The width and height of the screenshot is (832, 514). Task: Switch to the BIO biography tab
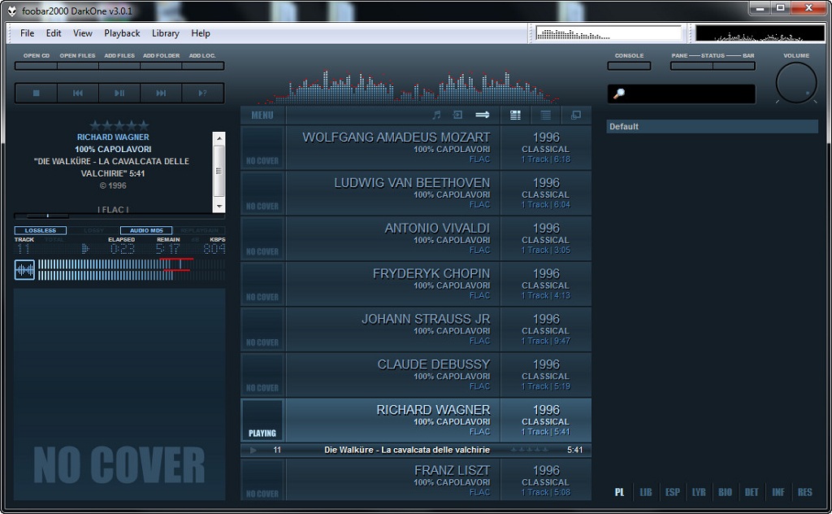coord(726,492)
